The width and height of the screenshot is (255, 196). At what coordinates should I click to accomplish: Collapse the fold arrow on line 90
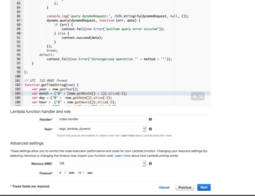(22, 33)
